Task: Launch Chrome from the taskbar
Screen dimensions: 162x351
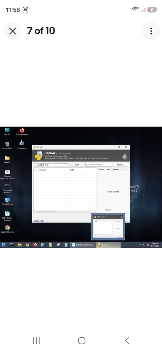Action: point(27,245)
